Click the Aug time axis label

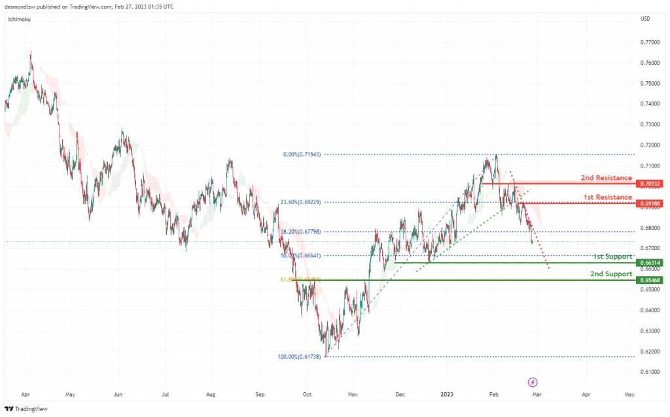[211, 394]
